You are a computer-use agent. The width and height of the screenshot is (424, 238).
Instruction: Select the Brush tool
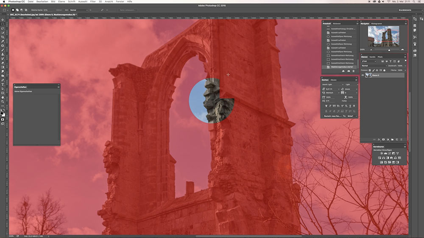(x=3, y=50)
